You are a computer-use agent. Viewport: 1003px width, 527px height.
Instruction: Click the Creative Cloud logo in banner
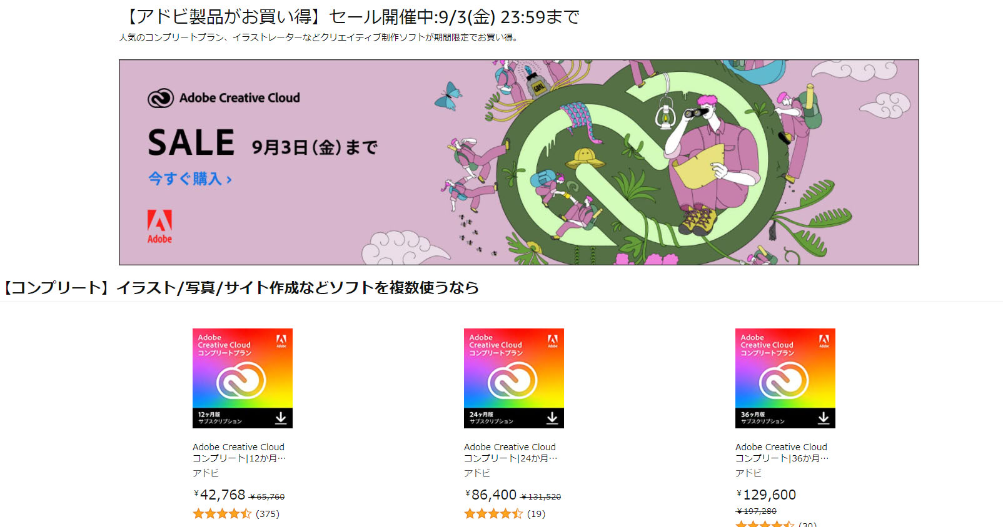(161, 98)
